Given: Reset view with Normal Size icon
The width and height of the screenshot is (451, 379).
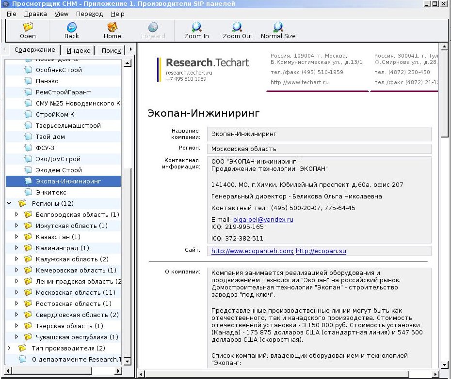Looking at the screenshot, I should [278, 27].
